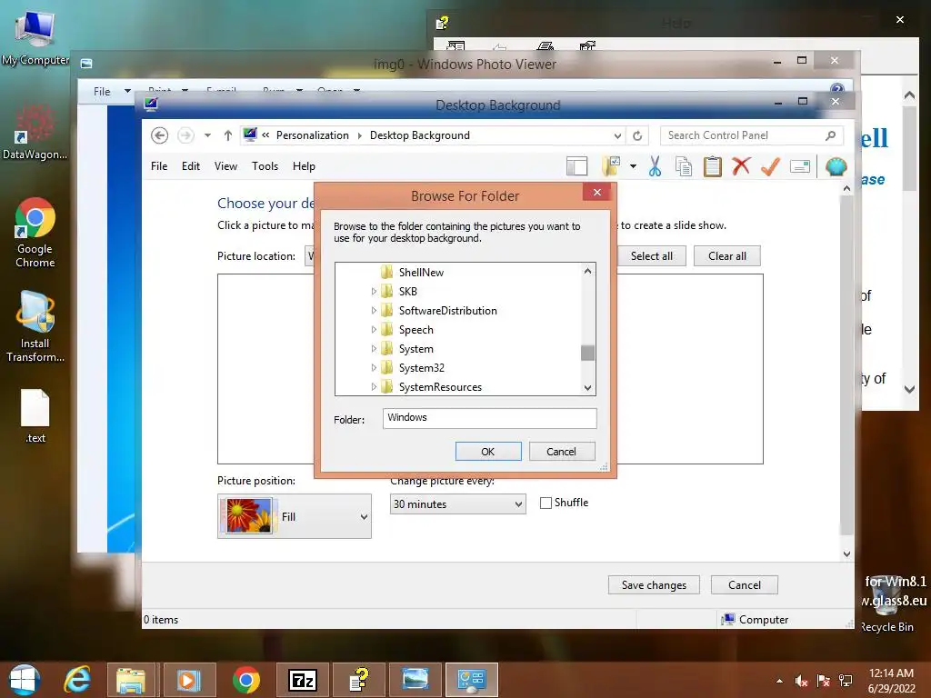Click the muted volume tray icon
This screenshot has height=698, width=931.
coord(801,681)
